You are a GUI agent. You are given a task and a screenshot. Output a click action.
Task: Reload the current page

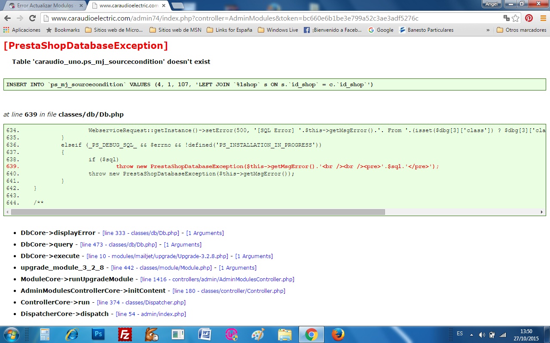[32, 18]
